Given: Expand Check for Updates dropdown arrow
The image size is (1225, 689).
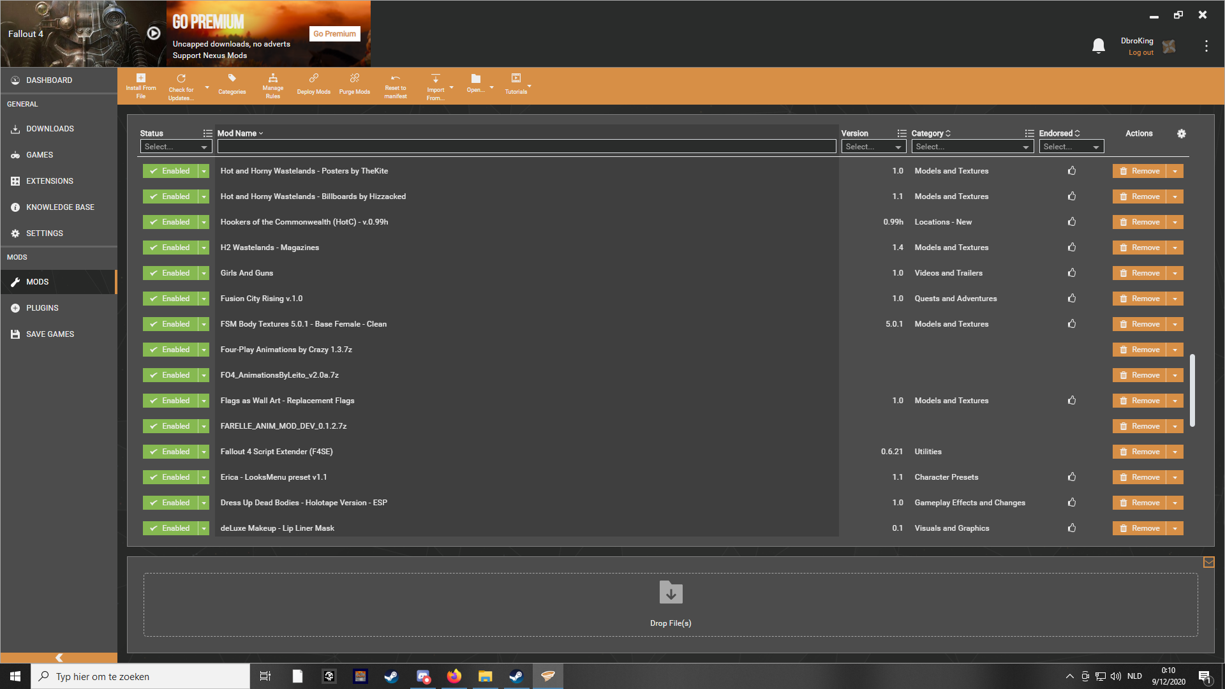Looking at the screenshot, I should pos(207,87).
